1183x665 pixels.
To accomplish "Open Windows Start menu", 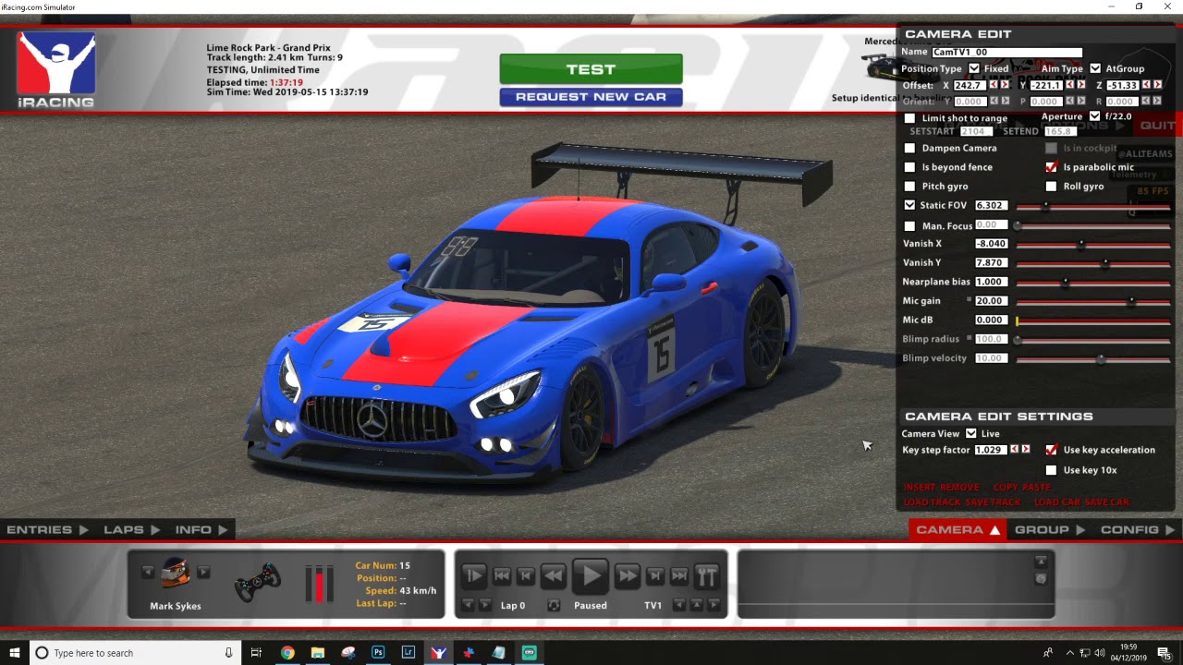I will click(15, 652).
